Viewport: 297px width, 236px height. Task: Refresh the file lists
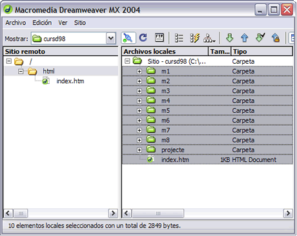click(143, 38)
